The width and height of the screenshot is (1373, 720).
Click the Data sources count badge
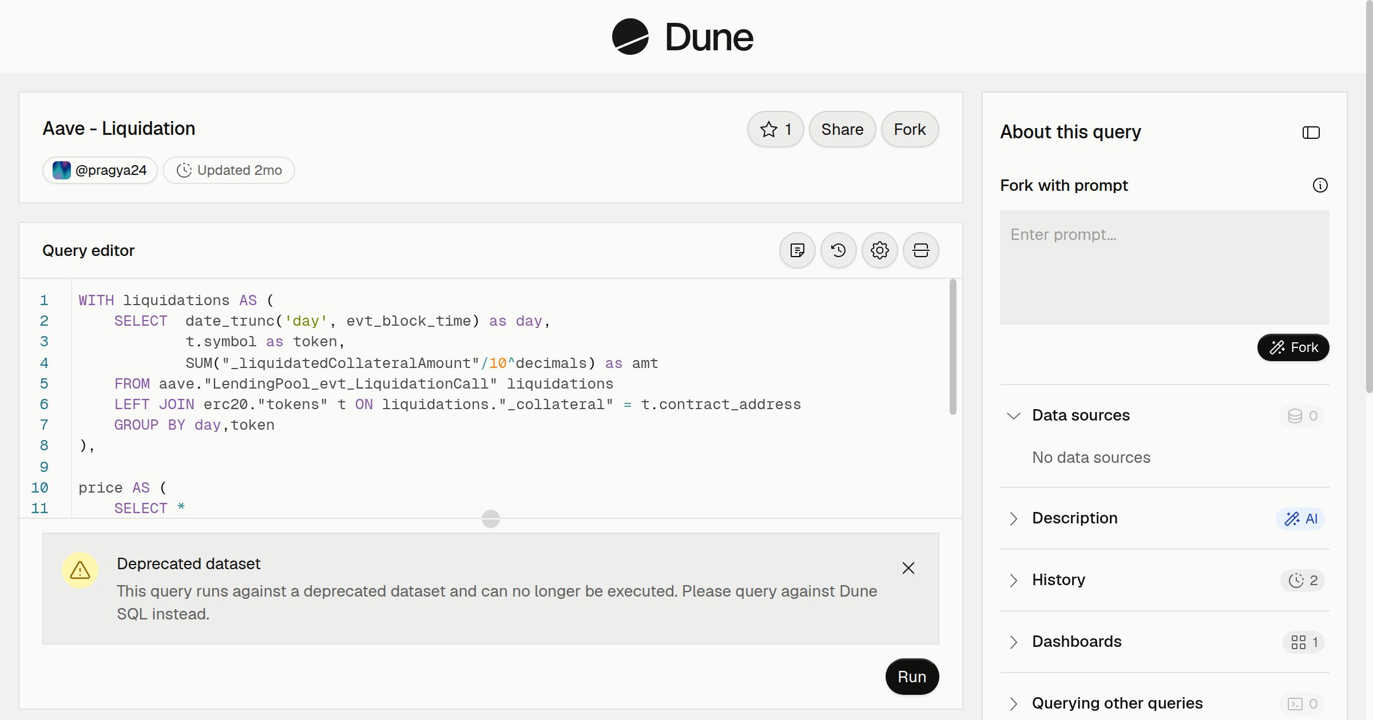click(x=1302, y=416)
